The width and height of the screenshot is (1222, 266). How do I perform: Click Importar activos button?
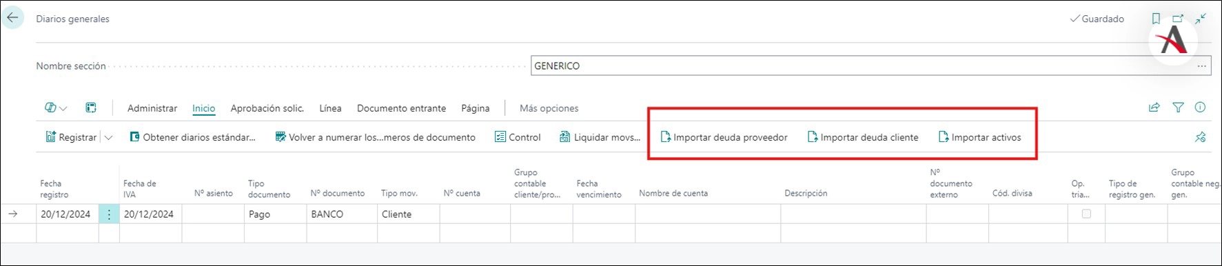[980, 137]
